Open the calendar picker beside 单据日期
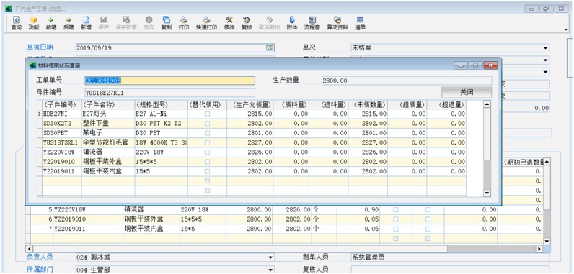Viewport: 574px width, 274px height. [270, 47]
